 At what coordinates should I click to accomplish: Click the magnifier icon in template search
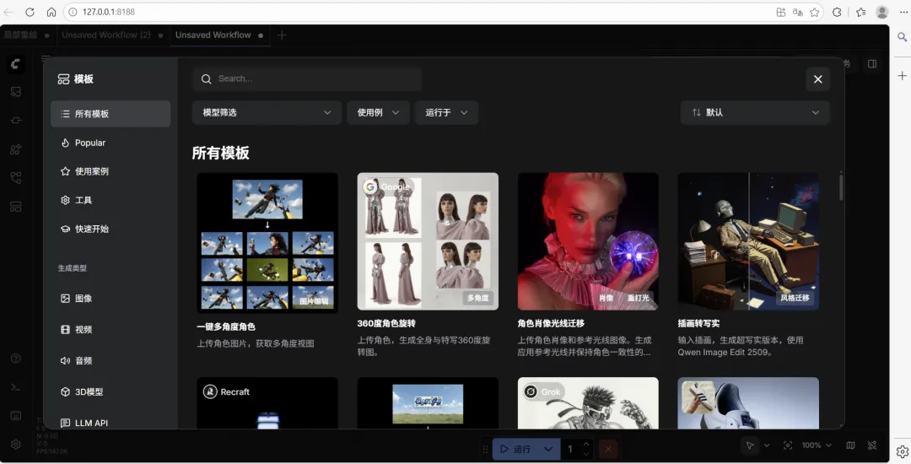click(207, 79)
